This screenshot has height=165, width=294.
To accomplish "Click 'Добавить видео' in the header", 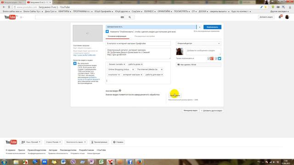I will pos(266,17).
